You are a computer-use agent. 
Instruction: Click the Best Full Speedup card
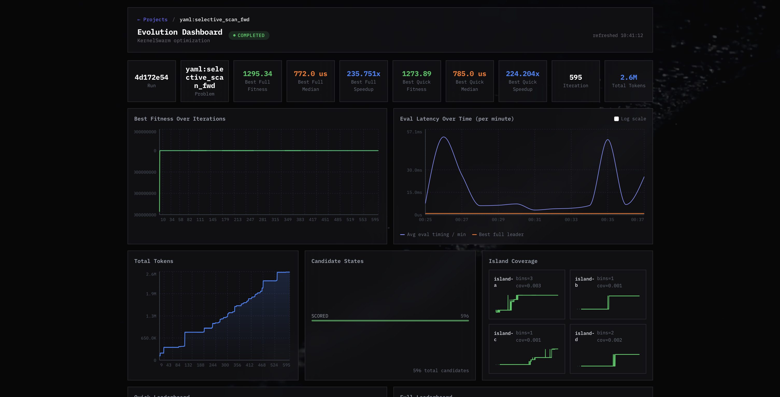[363, 81]
